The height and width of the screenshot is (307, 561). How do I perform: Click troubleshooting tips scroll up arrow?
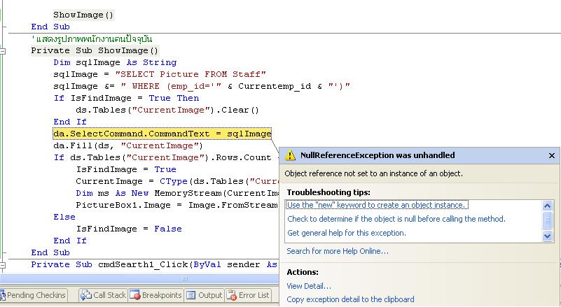[547, 206]
